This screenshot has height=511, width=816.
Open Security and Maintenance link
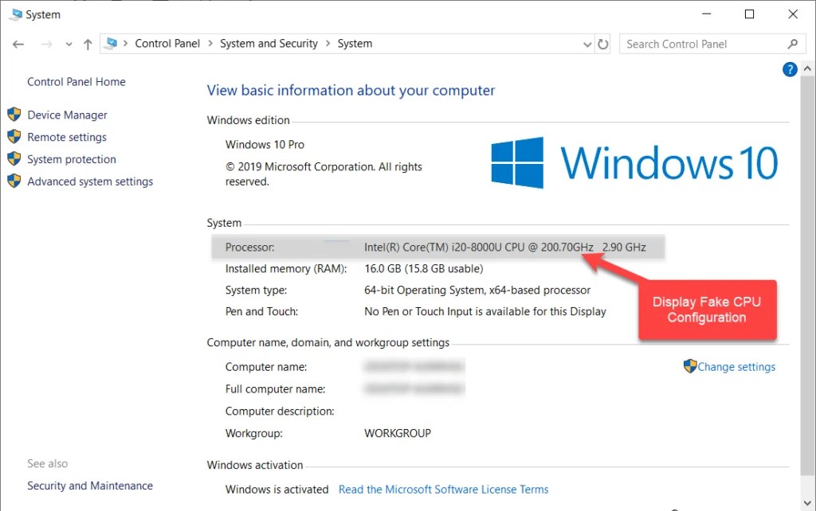pyautogui.click(x=90, y=486)
